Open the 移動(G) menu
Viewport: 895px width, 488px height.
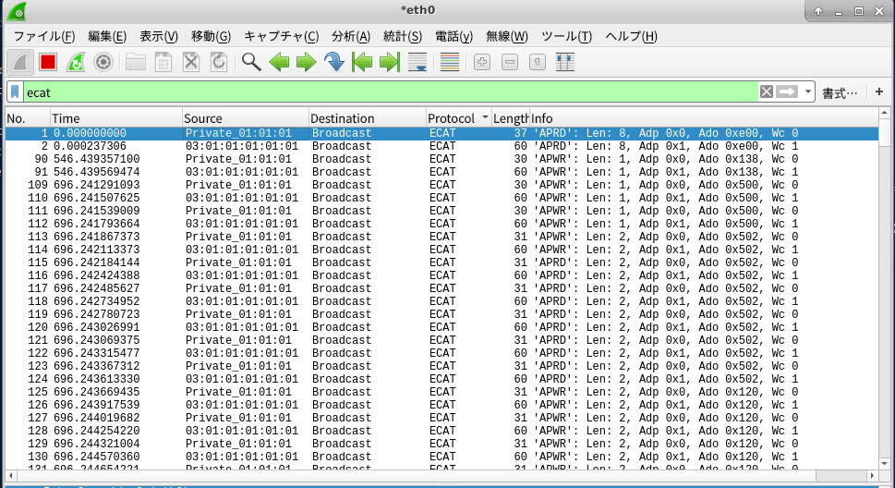211,37
